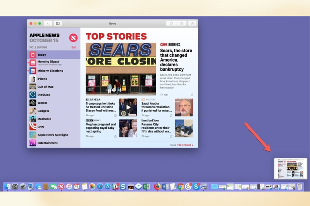310x206 pixels.
Task: Go back using the toolbar arrow
Action: 48,24
